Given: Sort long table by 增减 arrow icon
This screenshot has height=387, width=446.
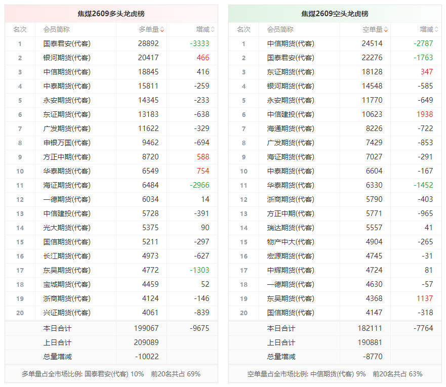Looking at the screenshot, I should (213, 29).
